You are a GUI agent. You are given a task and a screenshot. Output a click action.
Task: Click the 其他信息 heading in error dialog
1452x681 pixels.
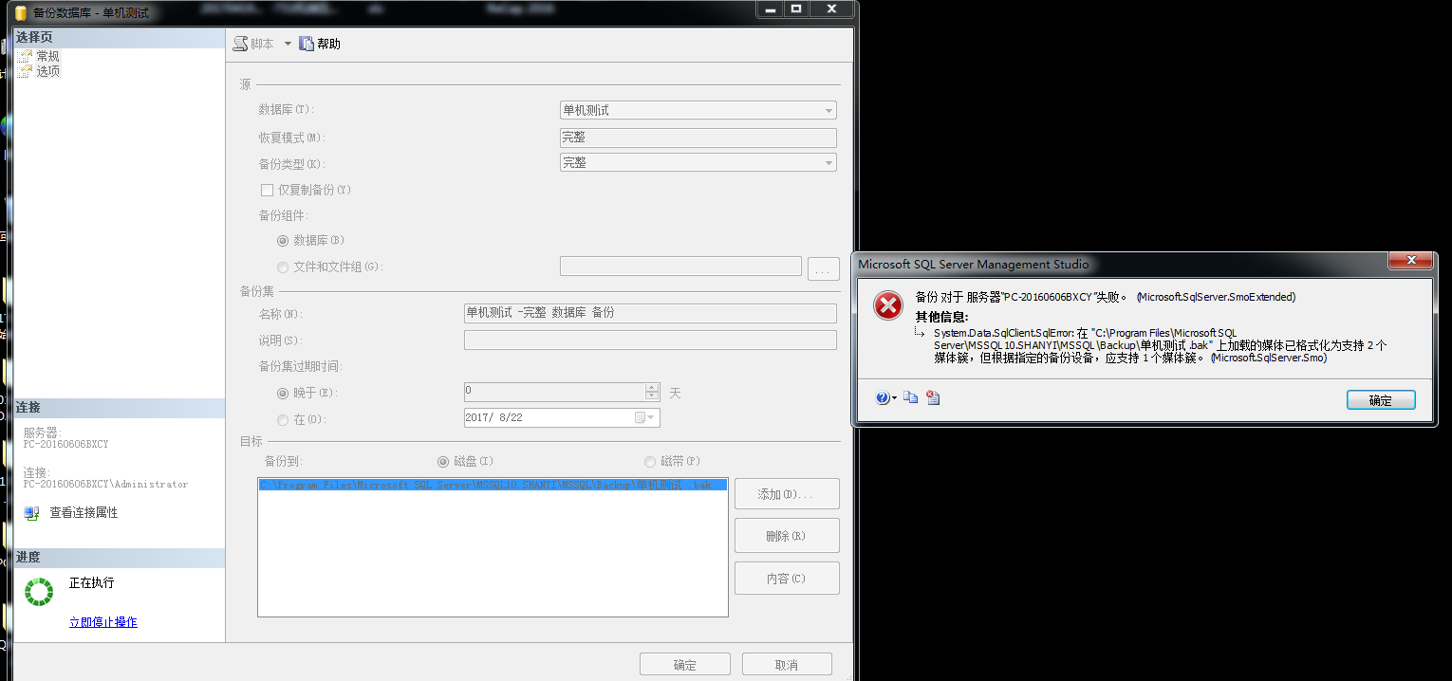click(941, 316)
